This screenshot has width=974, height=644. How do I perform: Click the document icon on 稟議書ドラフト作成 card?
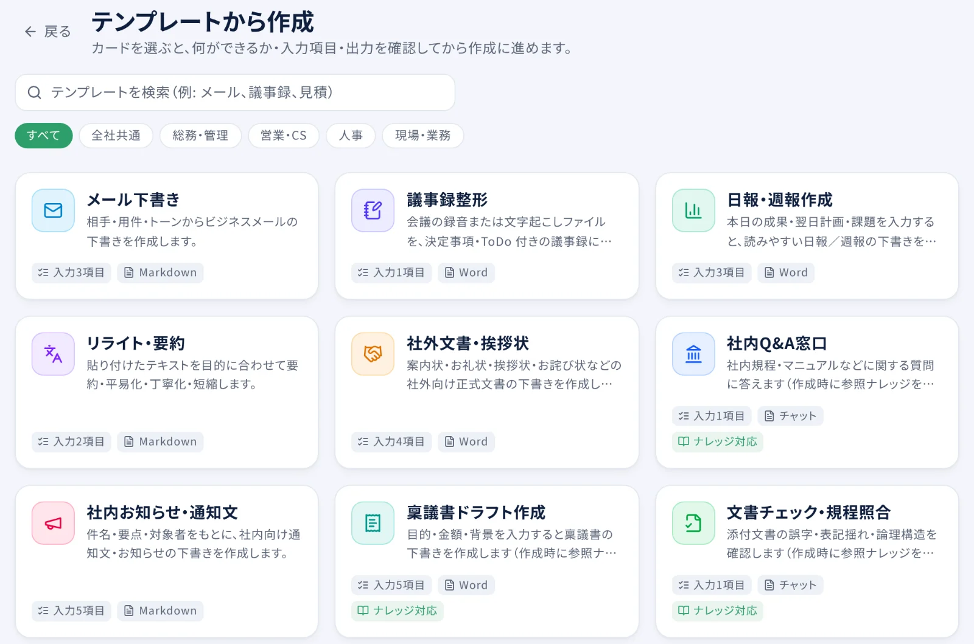tap(373, 523)
